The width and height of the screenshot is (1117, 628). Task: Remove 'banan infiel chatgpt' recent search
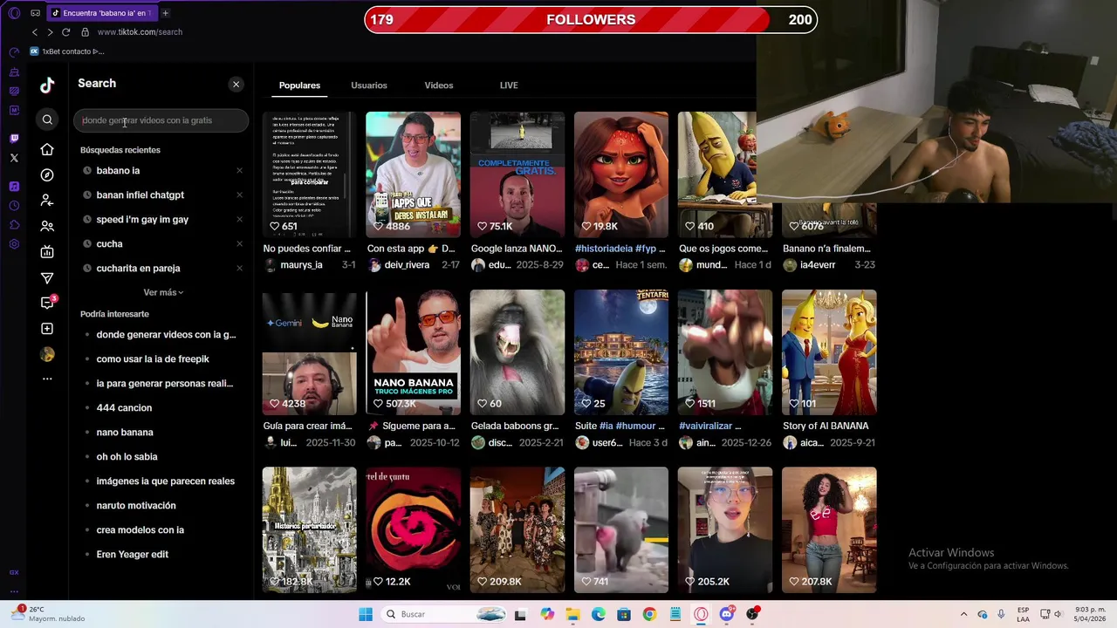coord(239,195)
